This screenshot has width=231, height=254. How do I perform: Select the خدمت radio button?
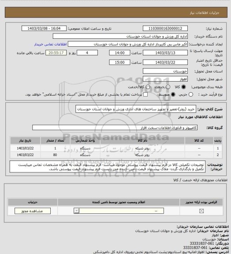(x=168, y=87)
